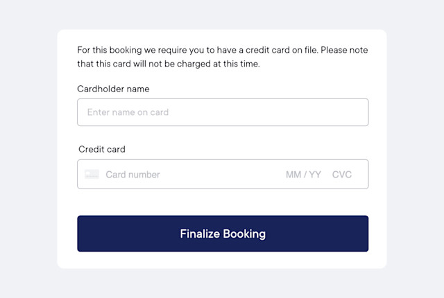The image size is (444, 298).
Task: Click blank white space below Finalize Booking button
Action: pyautogui.click(x=223, y=260)
